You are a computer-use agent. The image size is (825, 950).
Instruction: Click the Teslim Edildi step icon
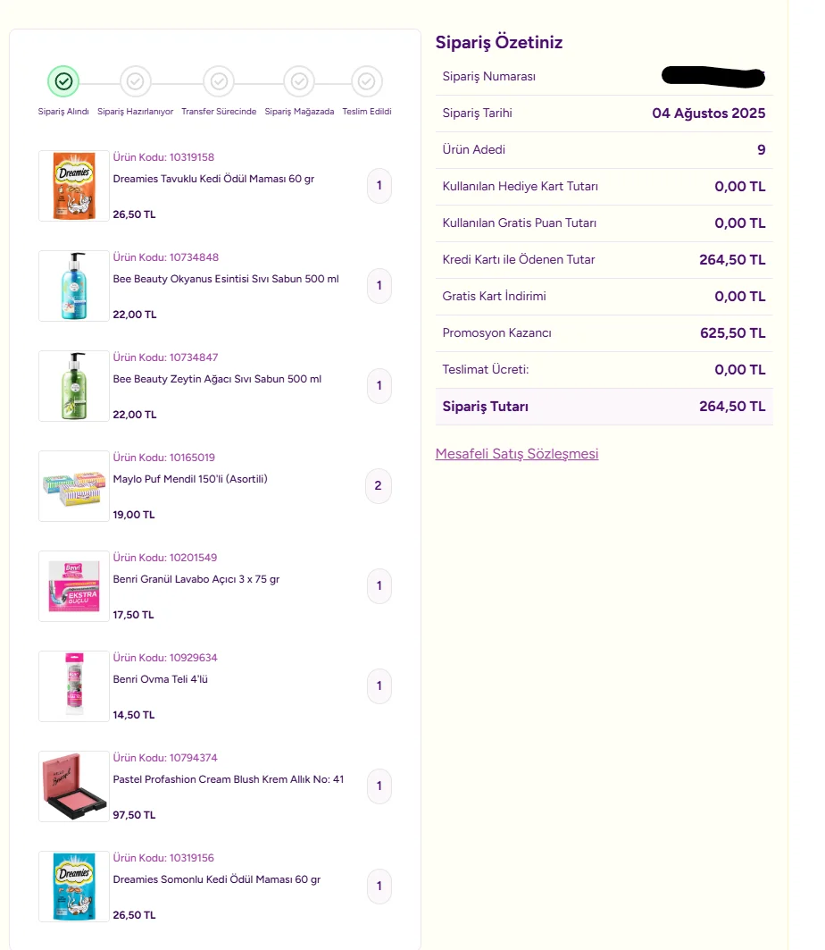tap(366, 81)
